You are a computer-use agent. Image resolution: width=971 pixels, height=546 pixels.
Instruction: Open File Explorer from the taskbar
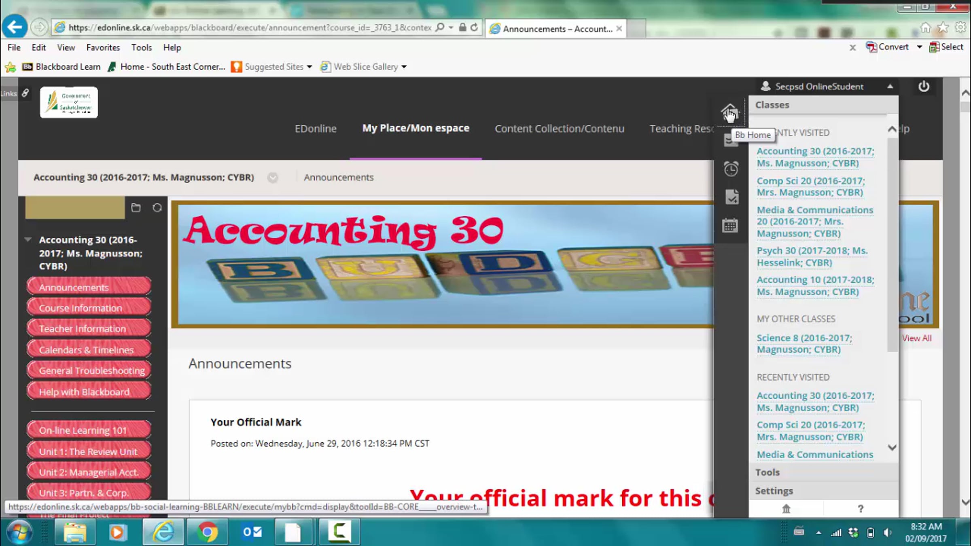(75, 532)
